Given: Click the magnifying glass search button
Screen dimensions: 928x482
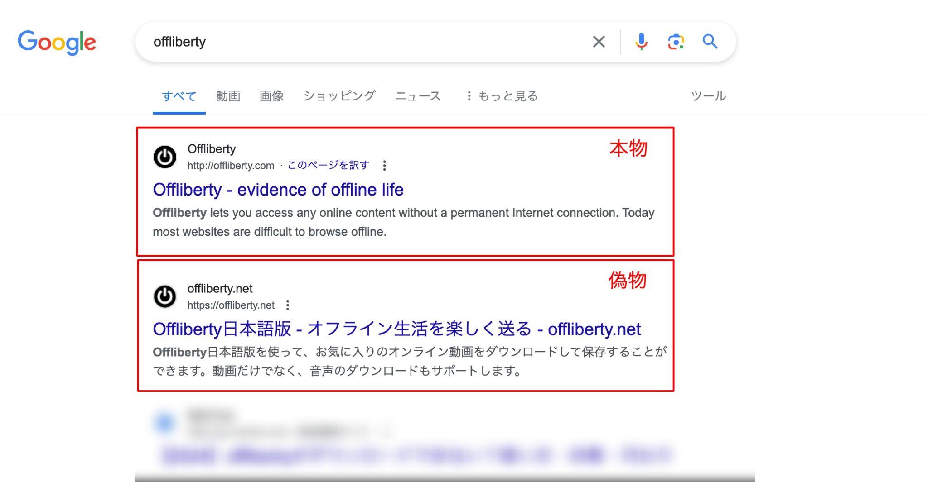Looking at the screenshot, I should click(x=710, y=42).
